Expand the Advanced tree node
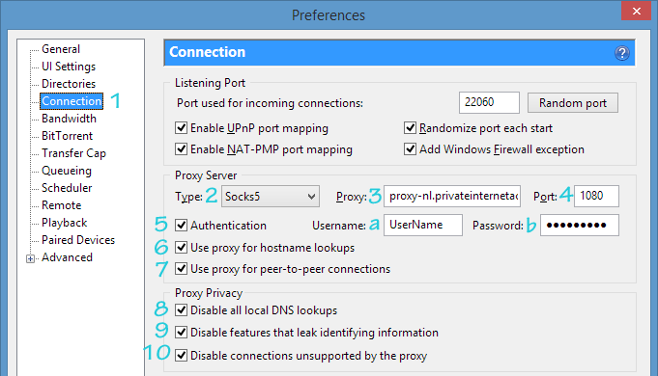The height and width of the screenshot is (376, 658). [x=30, y=258]
